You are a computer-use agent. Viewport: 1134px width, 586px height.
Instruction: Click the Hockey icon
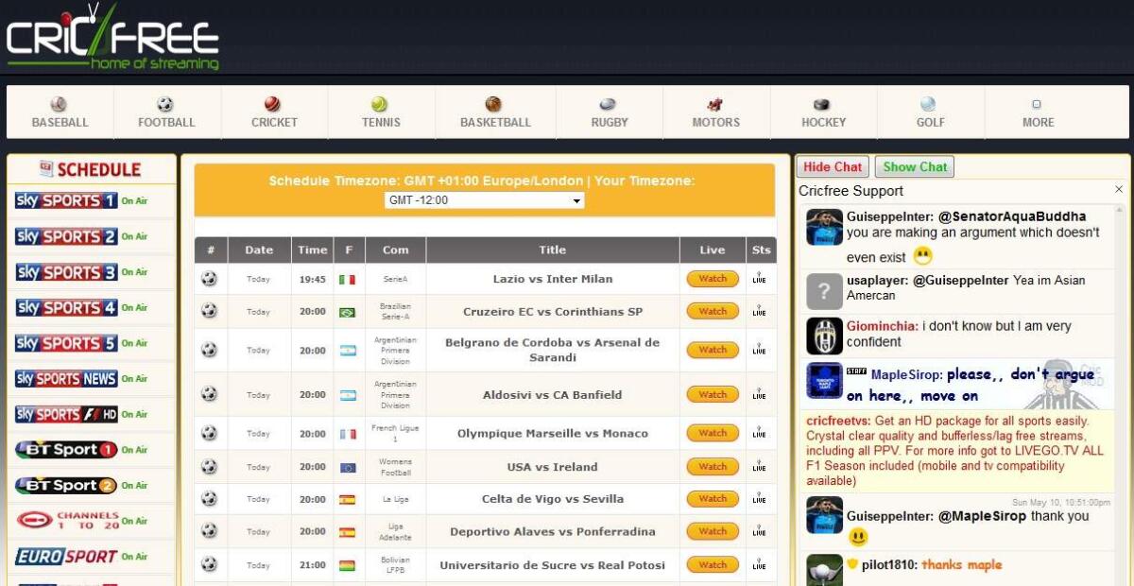tap(822, 104)
